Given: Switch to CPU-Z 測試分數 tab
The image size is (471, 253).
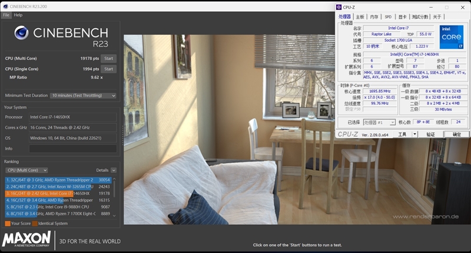Looking at the screenshot, I should point(420,17).
